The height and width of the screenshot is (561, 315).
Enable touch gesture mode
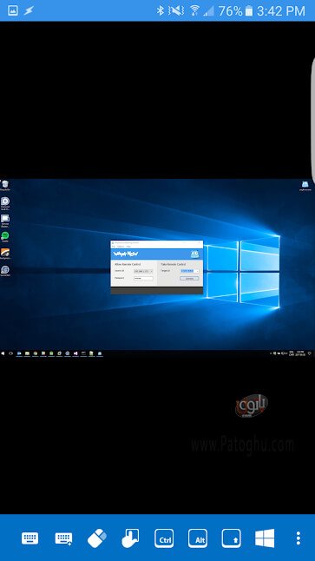coord(130,538)
